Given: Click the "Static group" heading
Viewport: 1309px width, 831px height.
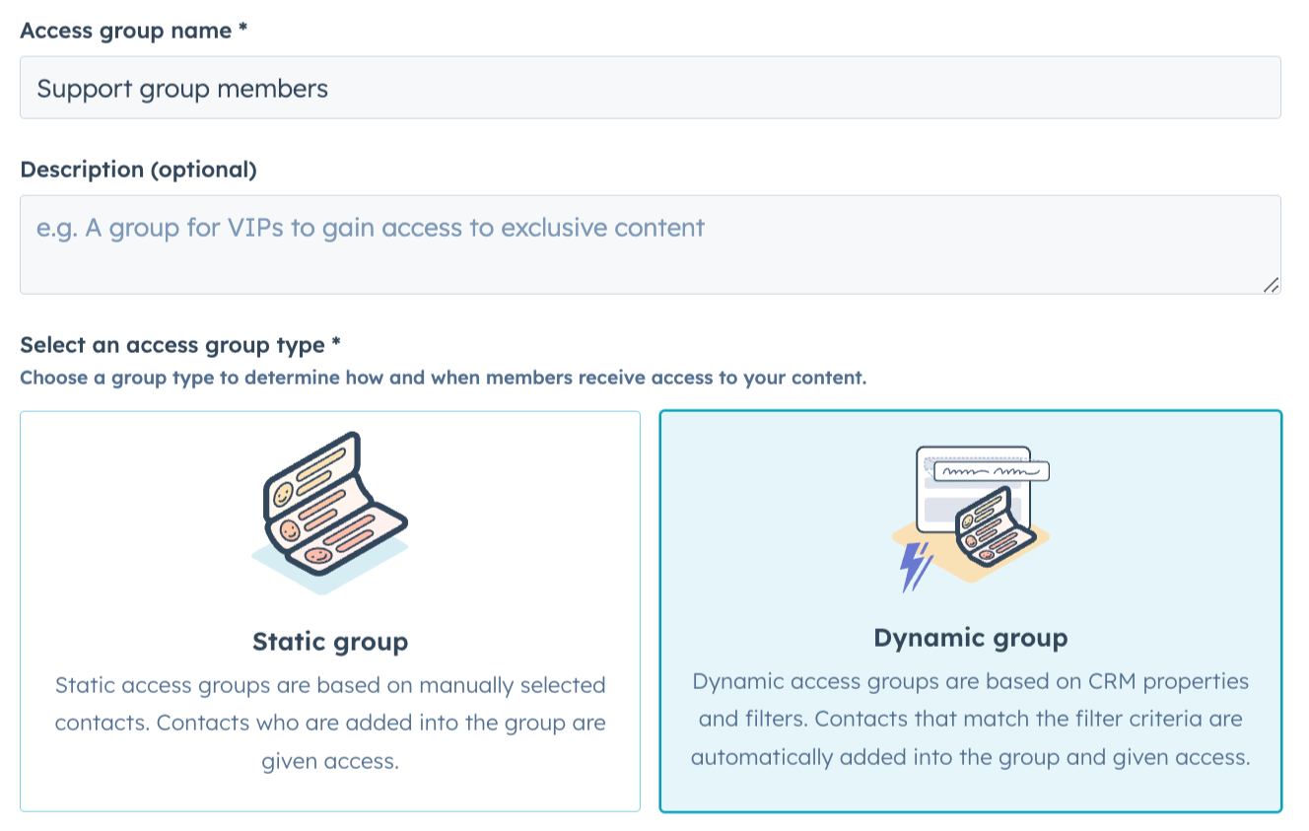Looking at the screenshot, I should tap(330, 642).
